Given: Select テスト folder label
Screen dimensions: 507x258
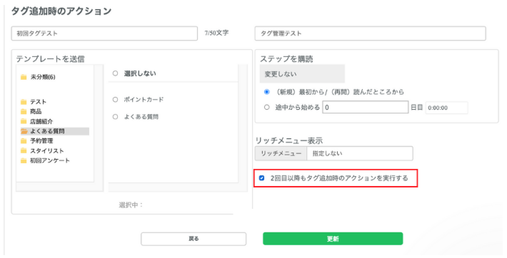Looking at the screenshot, I should pyautogui.click(x=38, y=102).
